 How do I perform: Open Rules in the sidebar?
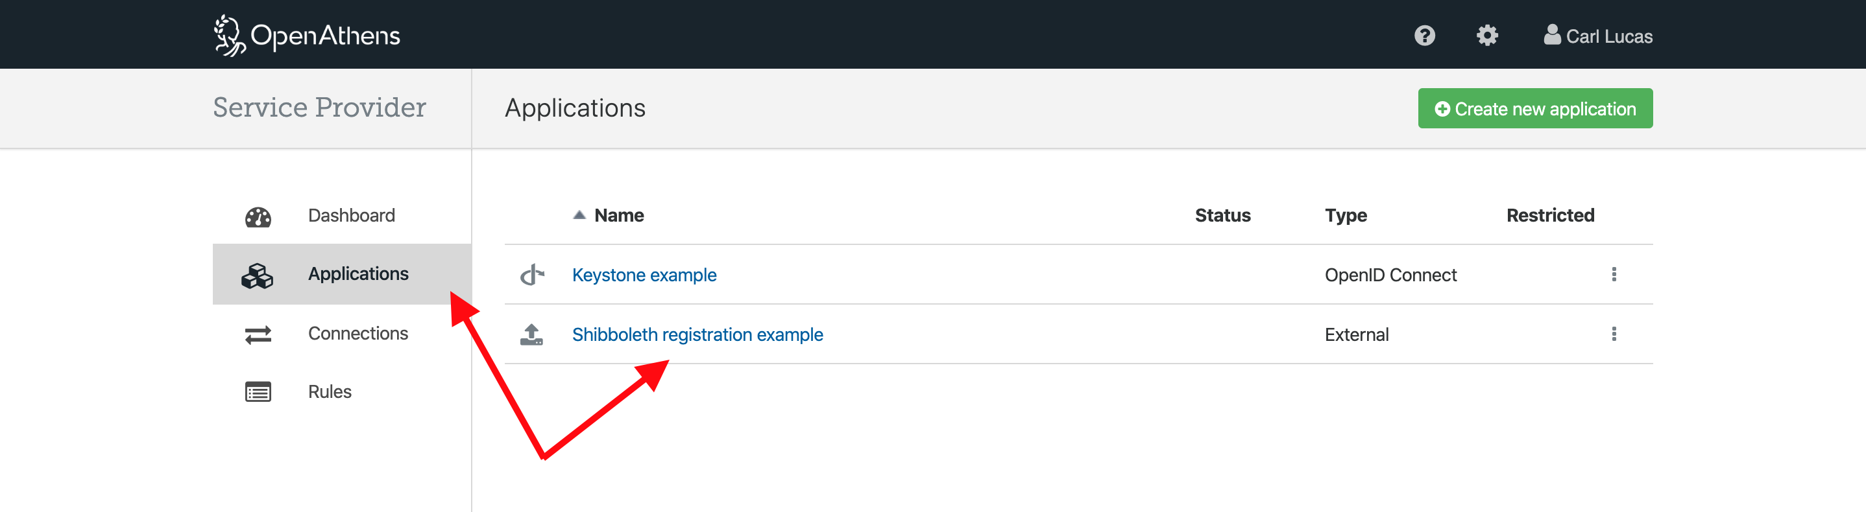[x=330, y=392]
